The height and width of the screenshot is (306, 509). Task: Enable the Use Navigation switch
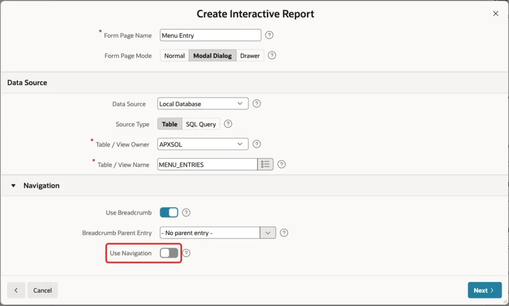pos(169,253)
